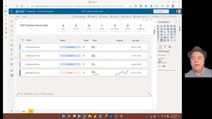
Task: Open Goals trophy icon in left navigation
Action: coord(12,45)
